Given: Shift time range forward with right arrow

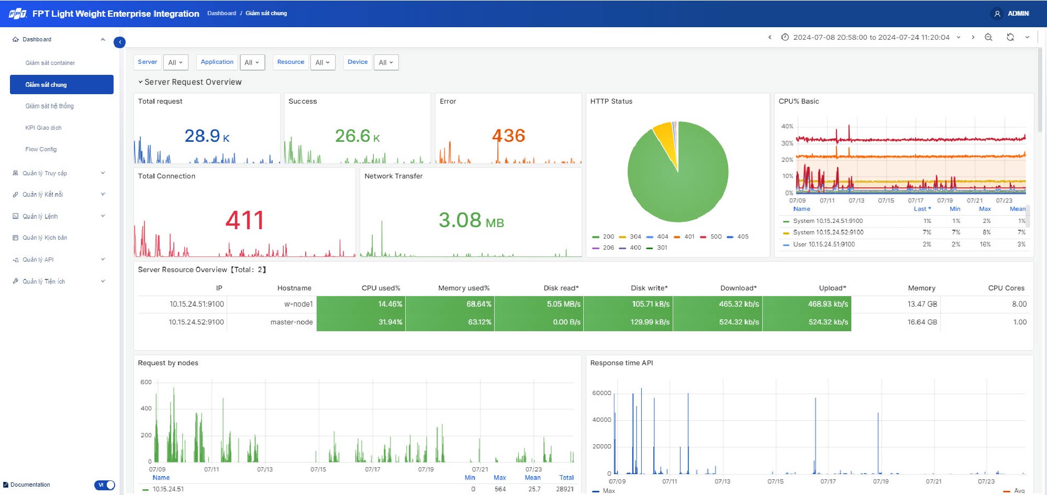Looking at the screenshot, I should (973, 37).
